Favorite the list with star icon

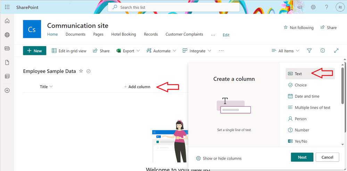coord(81,71)
